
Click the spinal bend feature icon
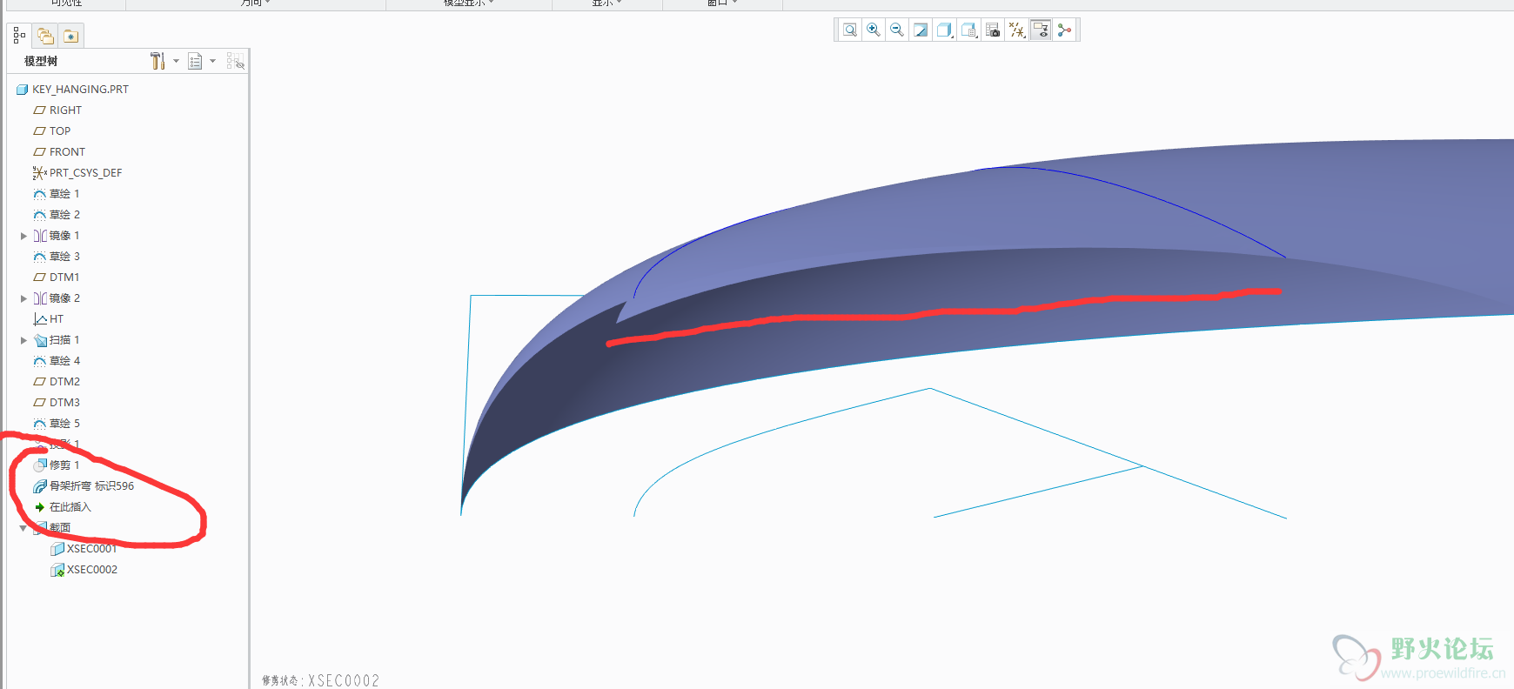click(40, 486)
